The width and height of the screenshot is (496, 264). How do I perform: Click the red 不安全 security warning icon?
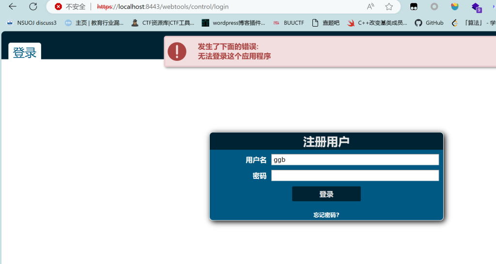[59, 7]
